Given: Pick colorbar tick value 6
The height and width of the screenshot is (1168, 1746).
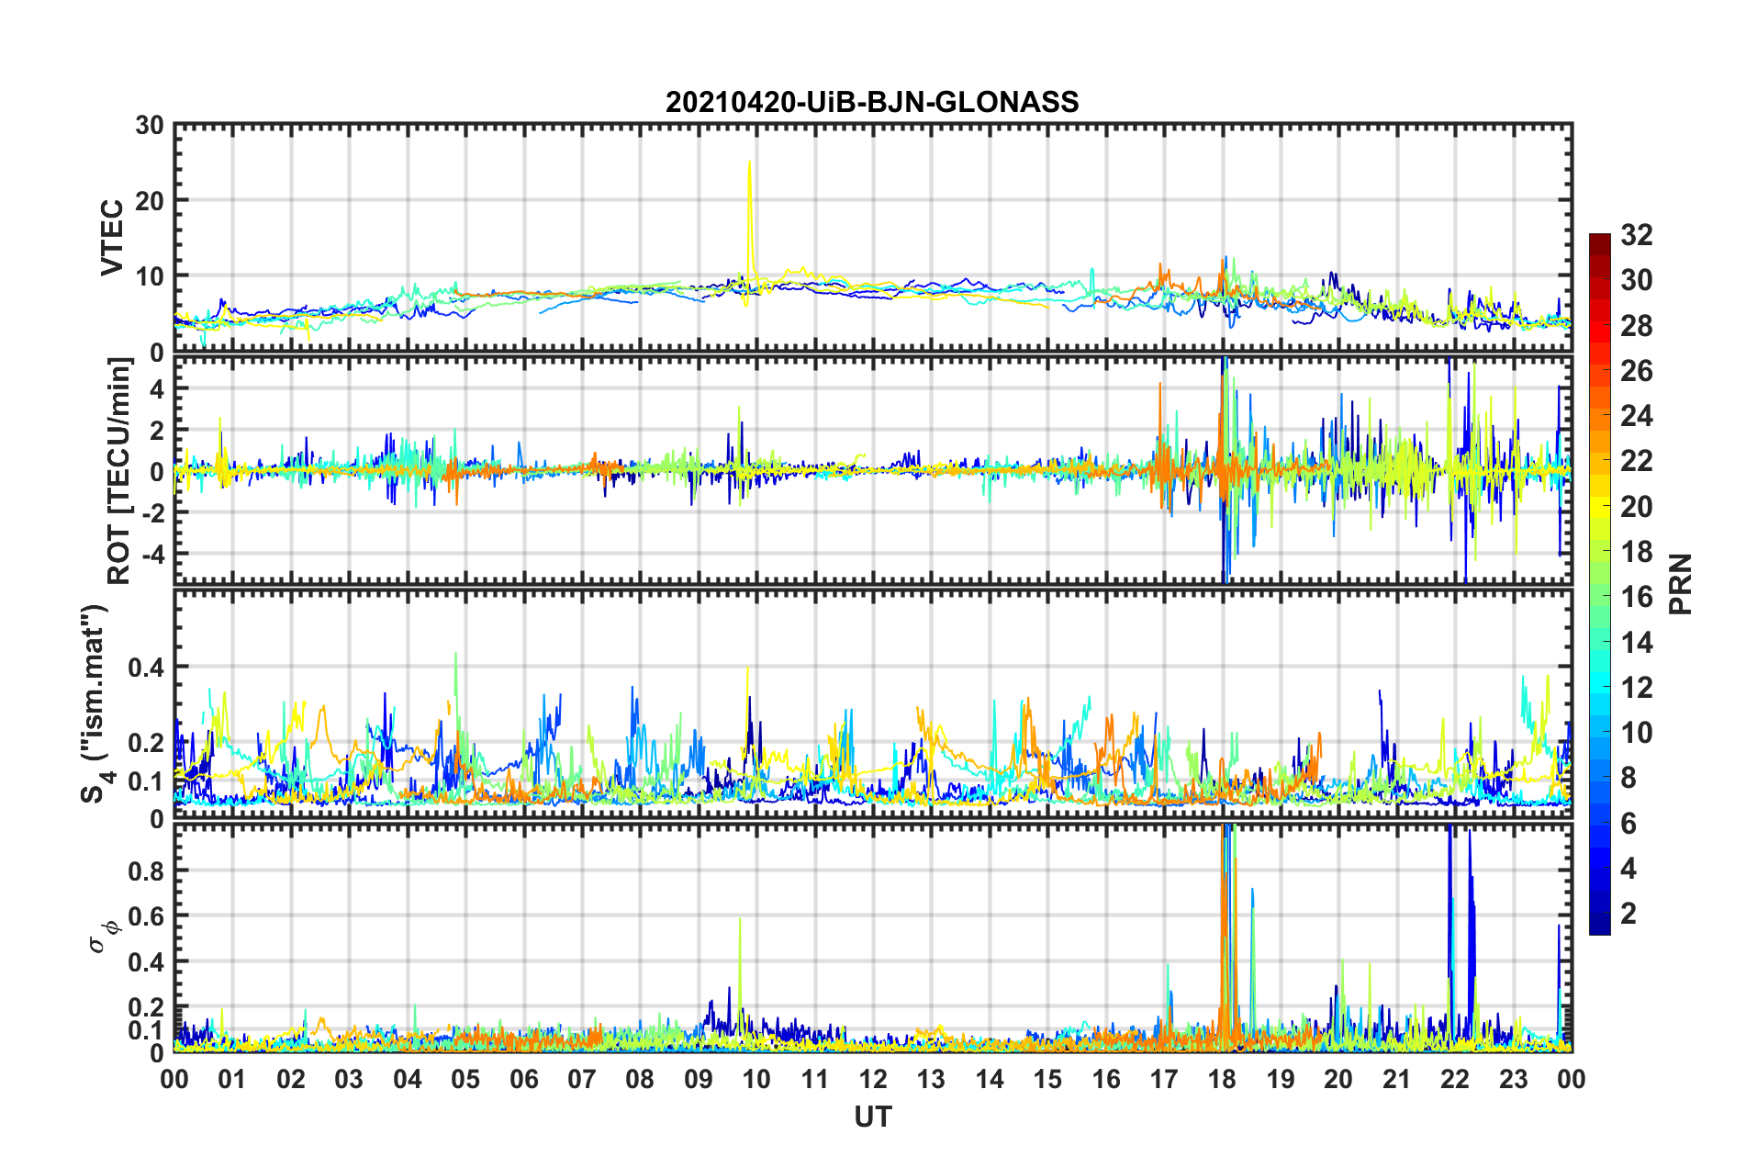Looking at the screenshot, I should [x=1628, y=824].
